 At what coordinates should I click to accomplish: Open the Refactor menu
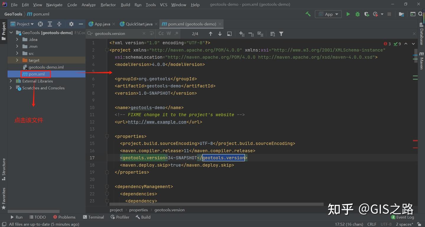pos(108,5)
